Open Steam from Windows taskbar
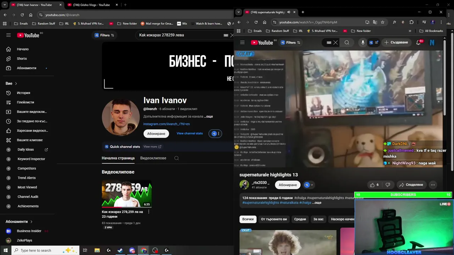This screenshot has height=255, width=454. click(x=120, y=250)
